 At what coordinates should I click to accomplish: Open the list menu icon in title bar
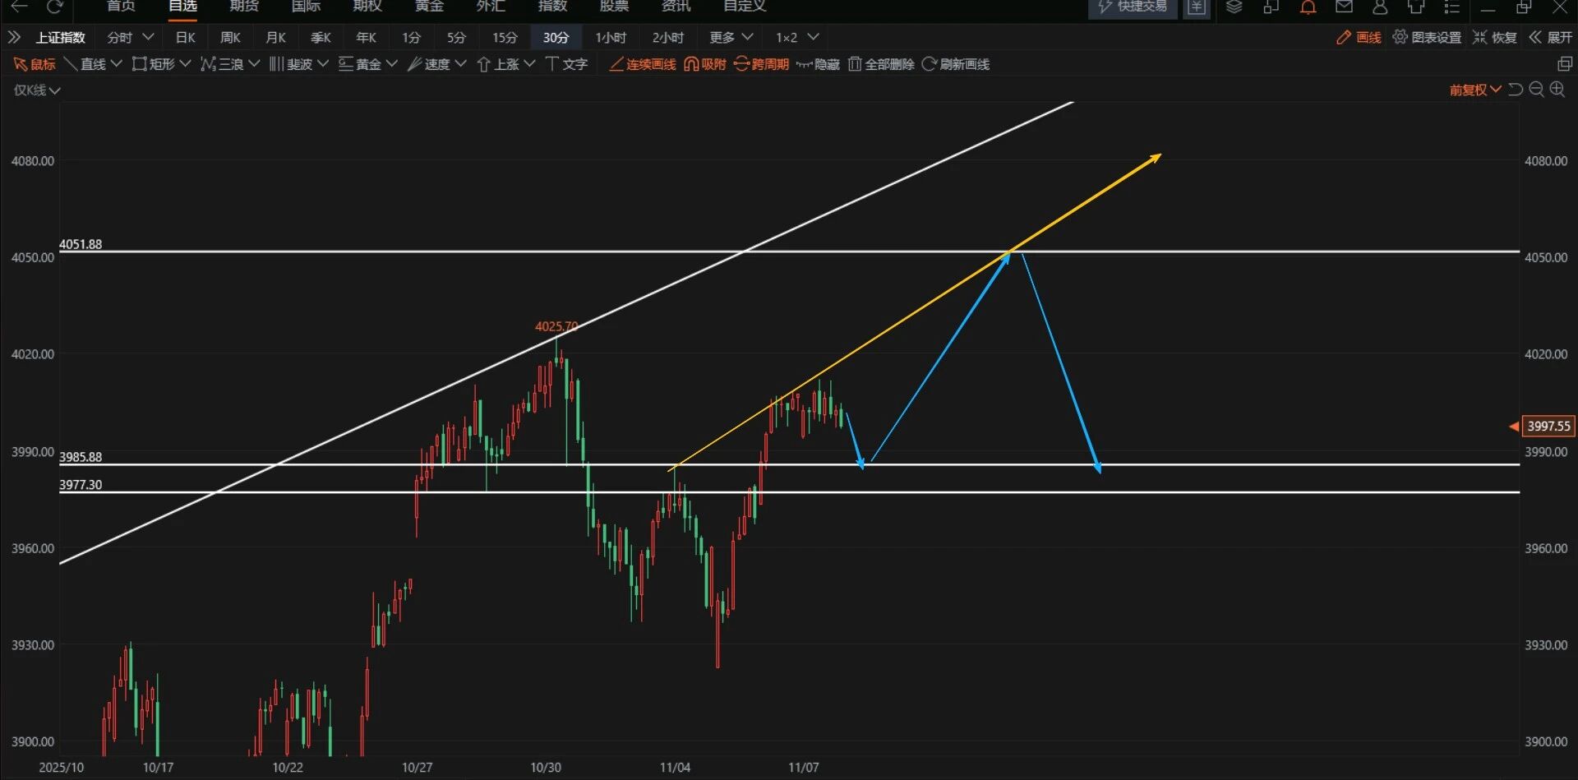[1452, 7]
